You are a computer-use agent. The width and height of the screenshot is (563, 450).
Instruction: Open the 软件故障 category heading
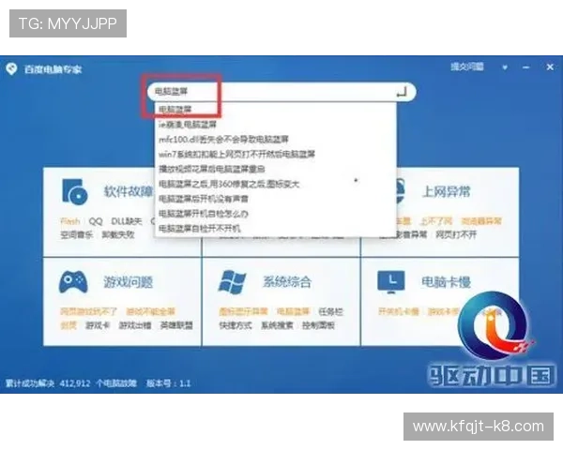(129, 191)
